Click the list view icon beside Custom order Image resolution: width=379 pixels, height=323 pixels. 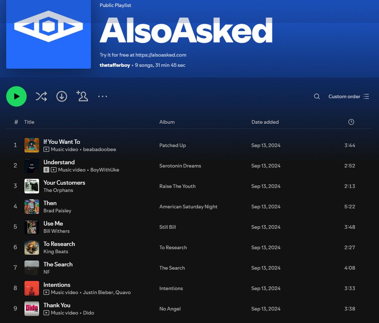(366, 96)
